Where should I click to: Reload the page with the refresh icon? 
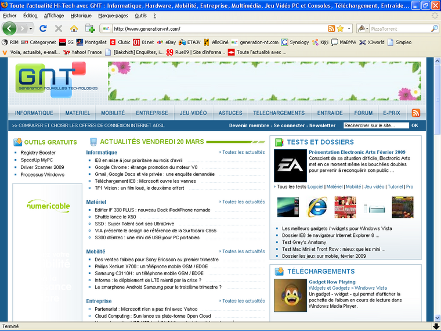(43, 28)
